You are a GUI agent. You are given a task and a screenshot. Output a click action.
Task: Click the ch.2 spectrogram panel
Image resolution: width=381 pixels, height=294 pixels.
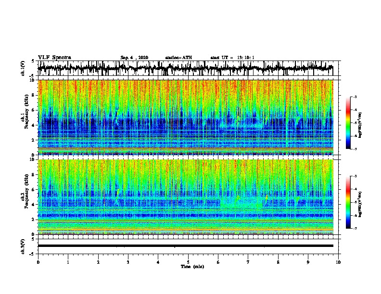click(185, 197)
